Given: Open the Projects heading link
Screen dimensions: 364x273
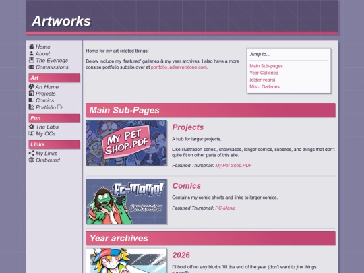Looking at the screenshot, I should 187,127.
